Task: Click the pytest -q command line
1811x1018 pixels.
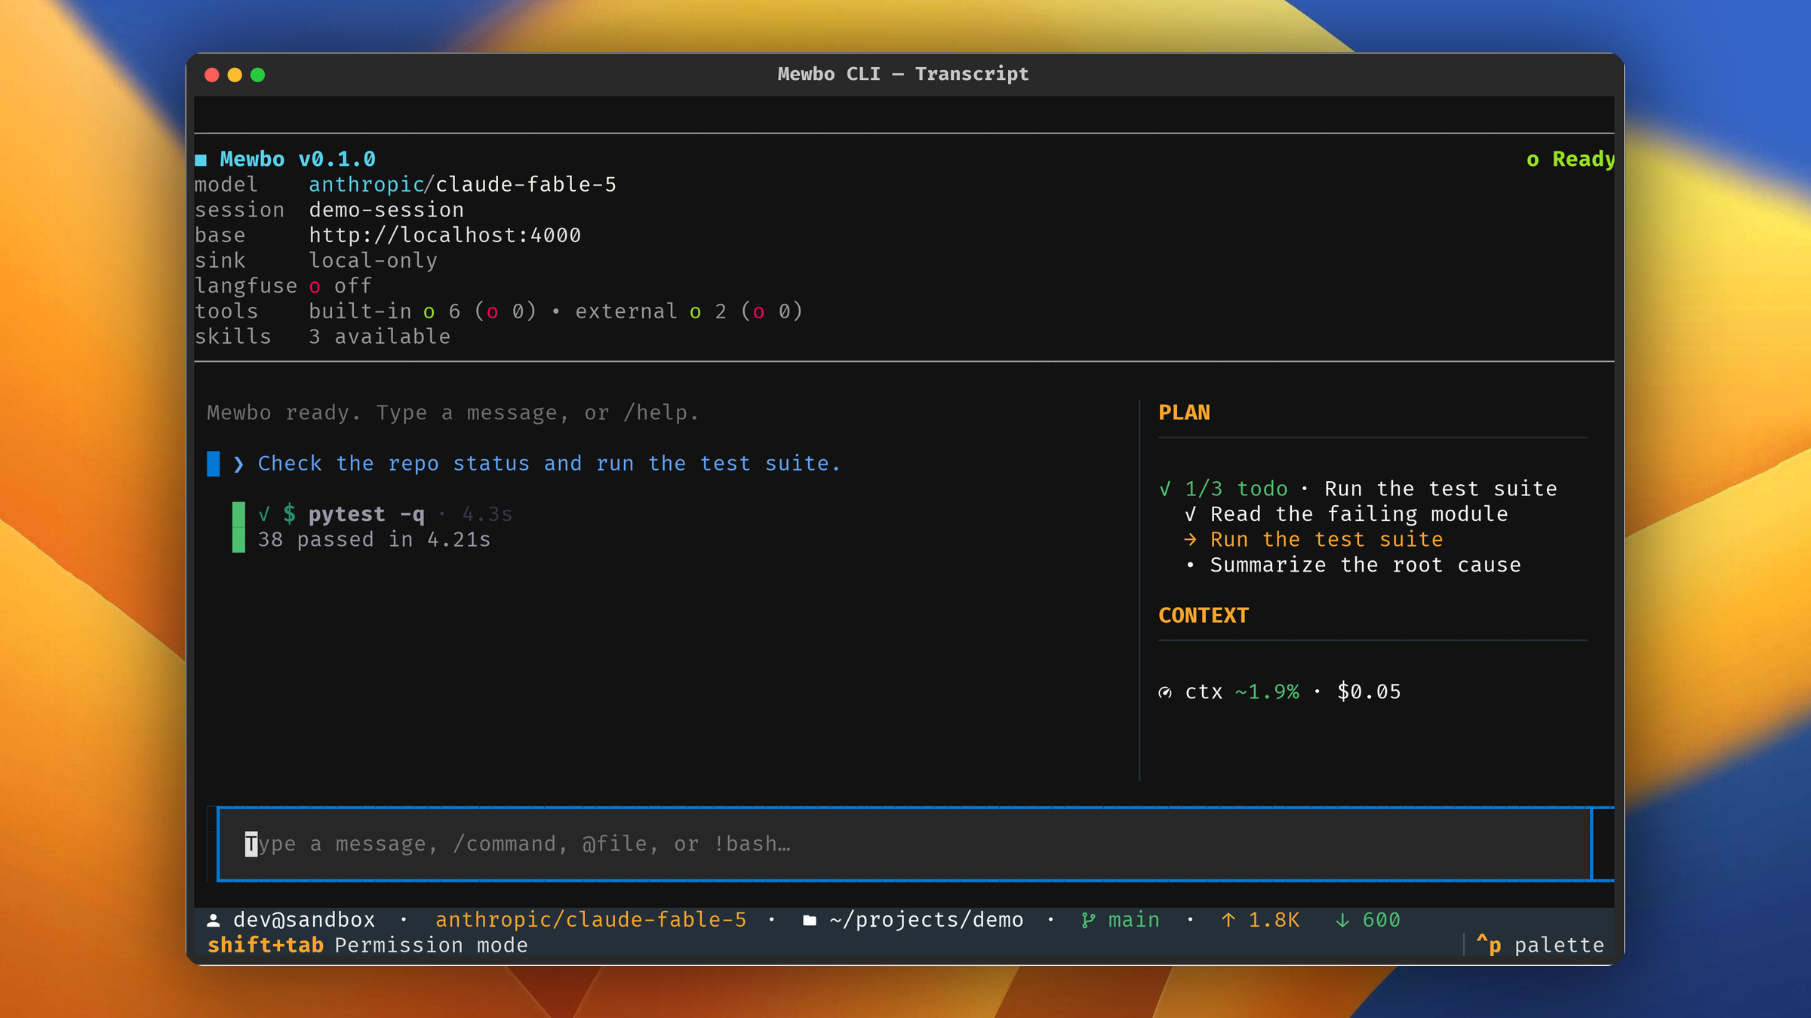Action: [366, 514]
